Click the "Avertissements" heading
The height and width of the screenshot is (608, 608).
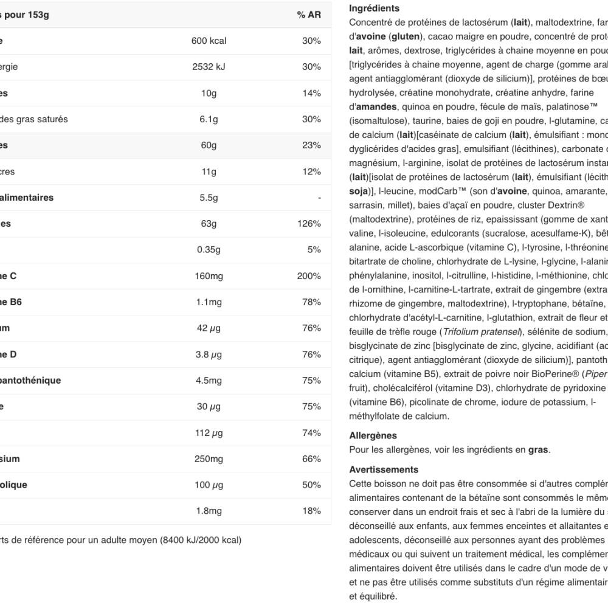coord(384,469)
